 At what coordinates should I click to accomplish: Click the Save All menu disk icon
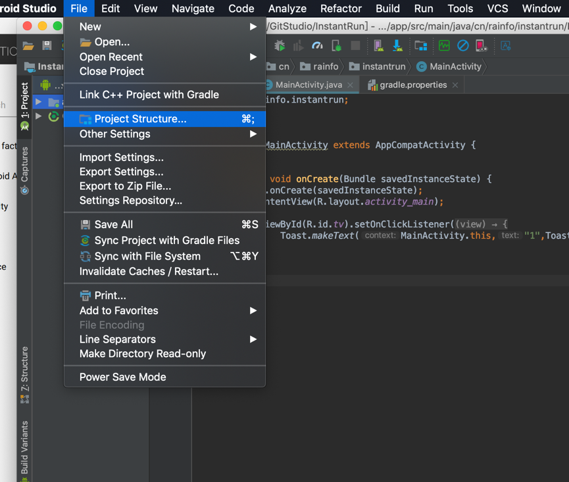pos(86,224)
